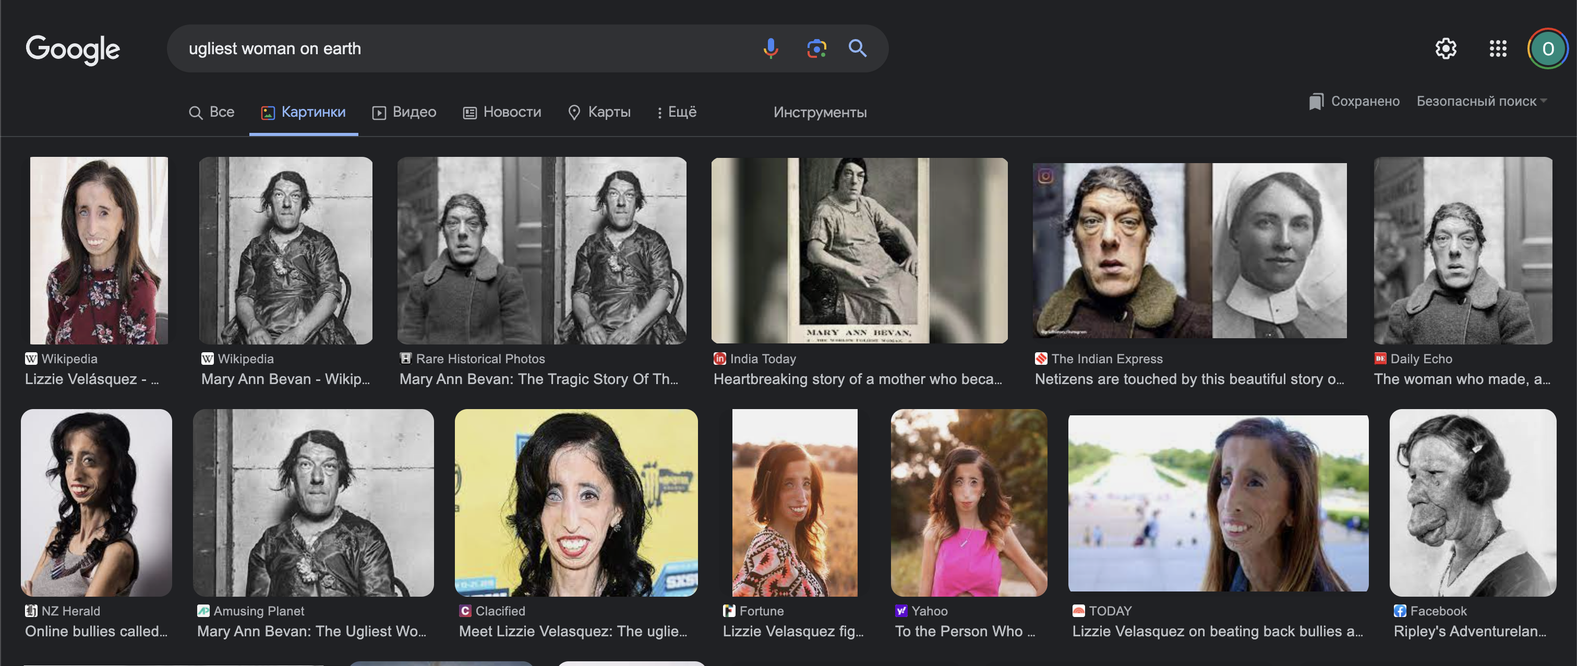
Task: Open the TODAY result thumbnail image
Action: [1218, 503]
